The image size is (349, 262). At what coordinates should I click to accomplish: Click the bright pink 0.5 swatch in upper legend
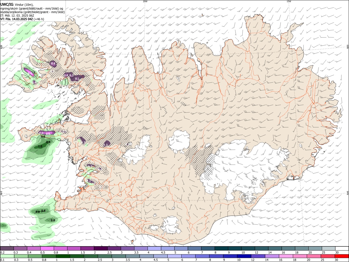(x=47, y=248)
